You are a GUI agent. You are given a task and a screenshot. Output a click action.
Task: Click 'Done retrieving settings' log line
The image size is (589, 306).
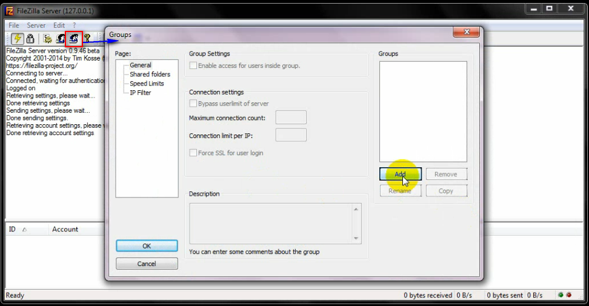click(38, 103)
